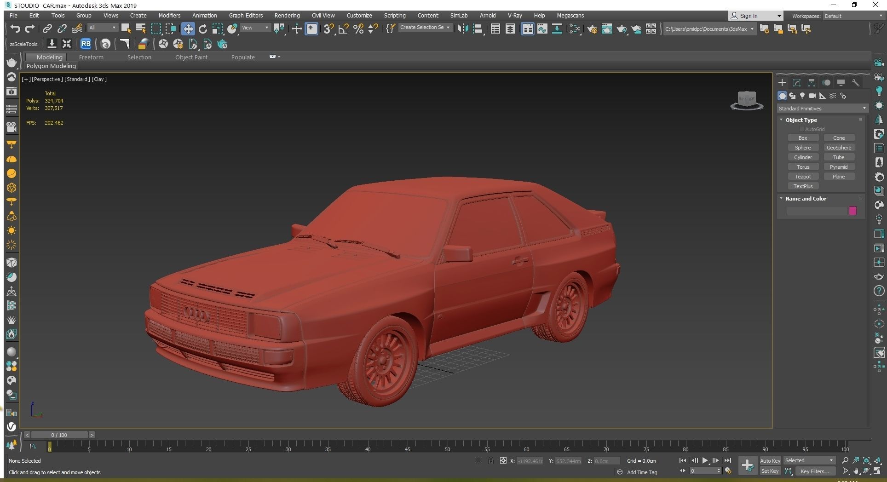Open the View reference coordinate dropdown
This screenshot has height=482, width=887.
[x=255, y=28]
